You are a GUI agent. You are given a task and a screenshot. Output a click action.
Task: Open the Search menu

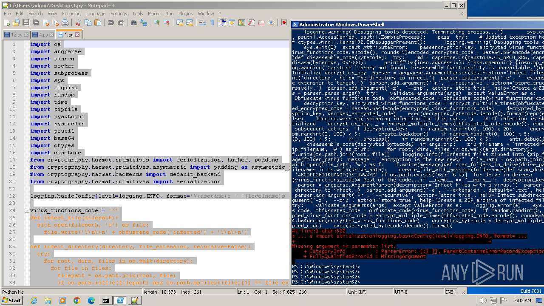[x=36, y=14]
